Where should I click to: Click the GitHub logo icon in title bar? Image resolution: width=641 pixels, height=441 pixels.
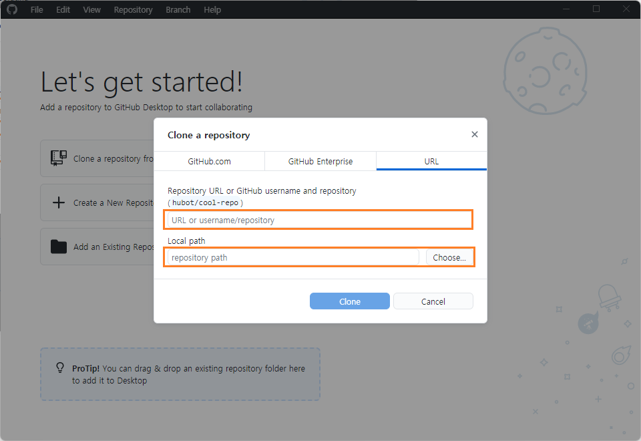[x=12, y=9]
